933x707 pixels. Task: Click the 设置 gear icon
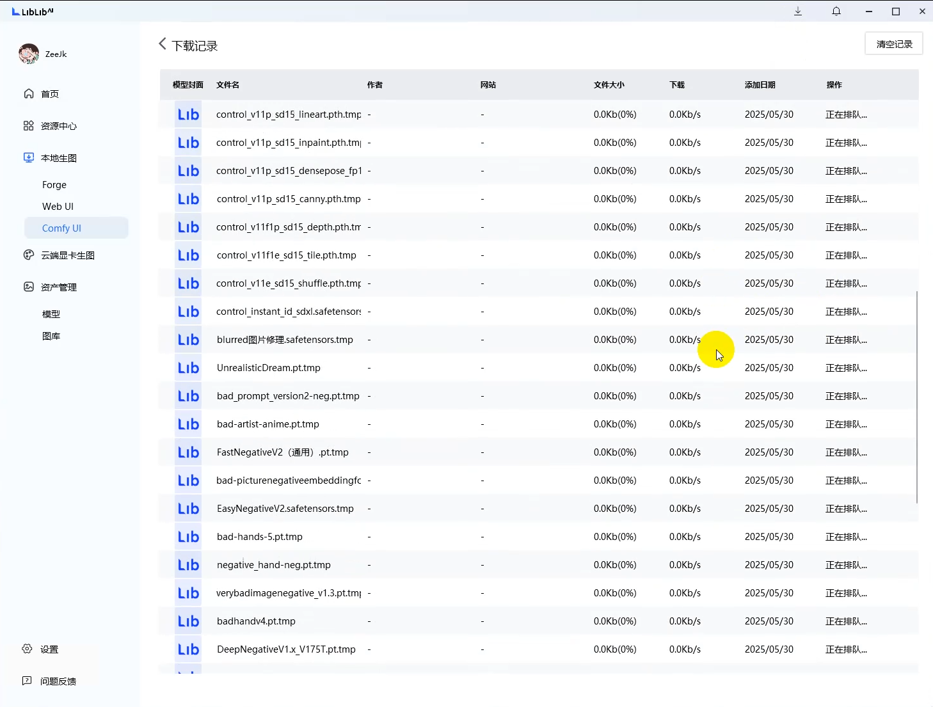pyautogui.click(x=28, y=649)
